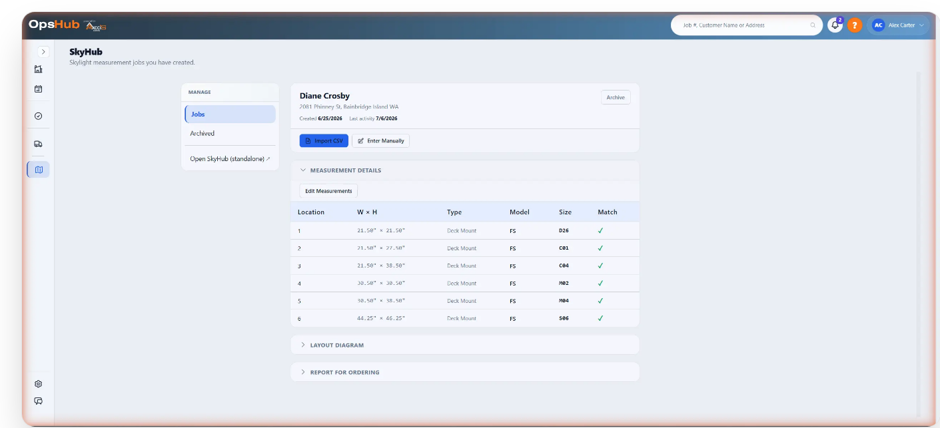Open the delivery truck sidebar icon
Screen dimensions: 940x428
tap(38, 144)
